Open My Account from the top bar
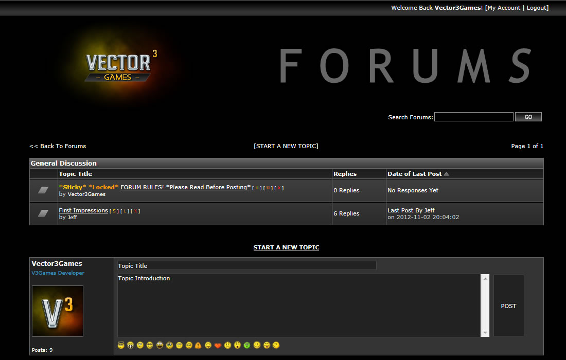The image size is (566, 360). [x=504, y=8]
